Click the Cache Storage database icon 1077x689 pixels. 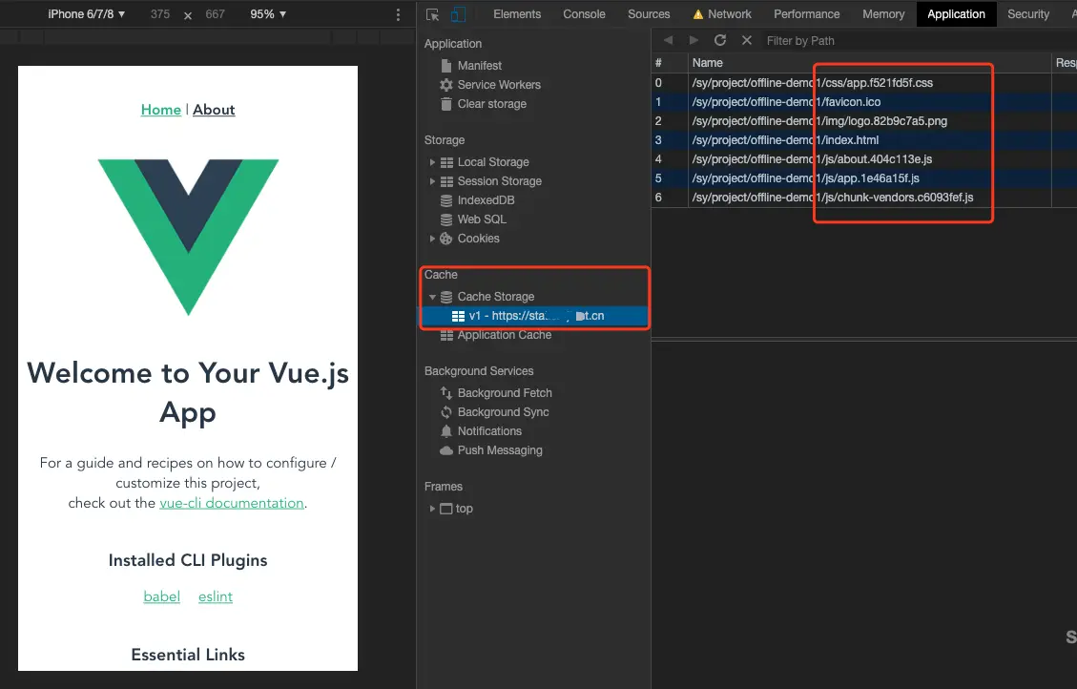pyautogui.click(x=445, y=297)
